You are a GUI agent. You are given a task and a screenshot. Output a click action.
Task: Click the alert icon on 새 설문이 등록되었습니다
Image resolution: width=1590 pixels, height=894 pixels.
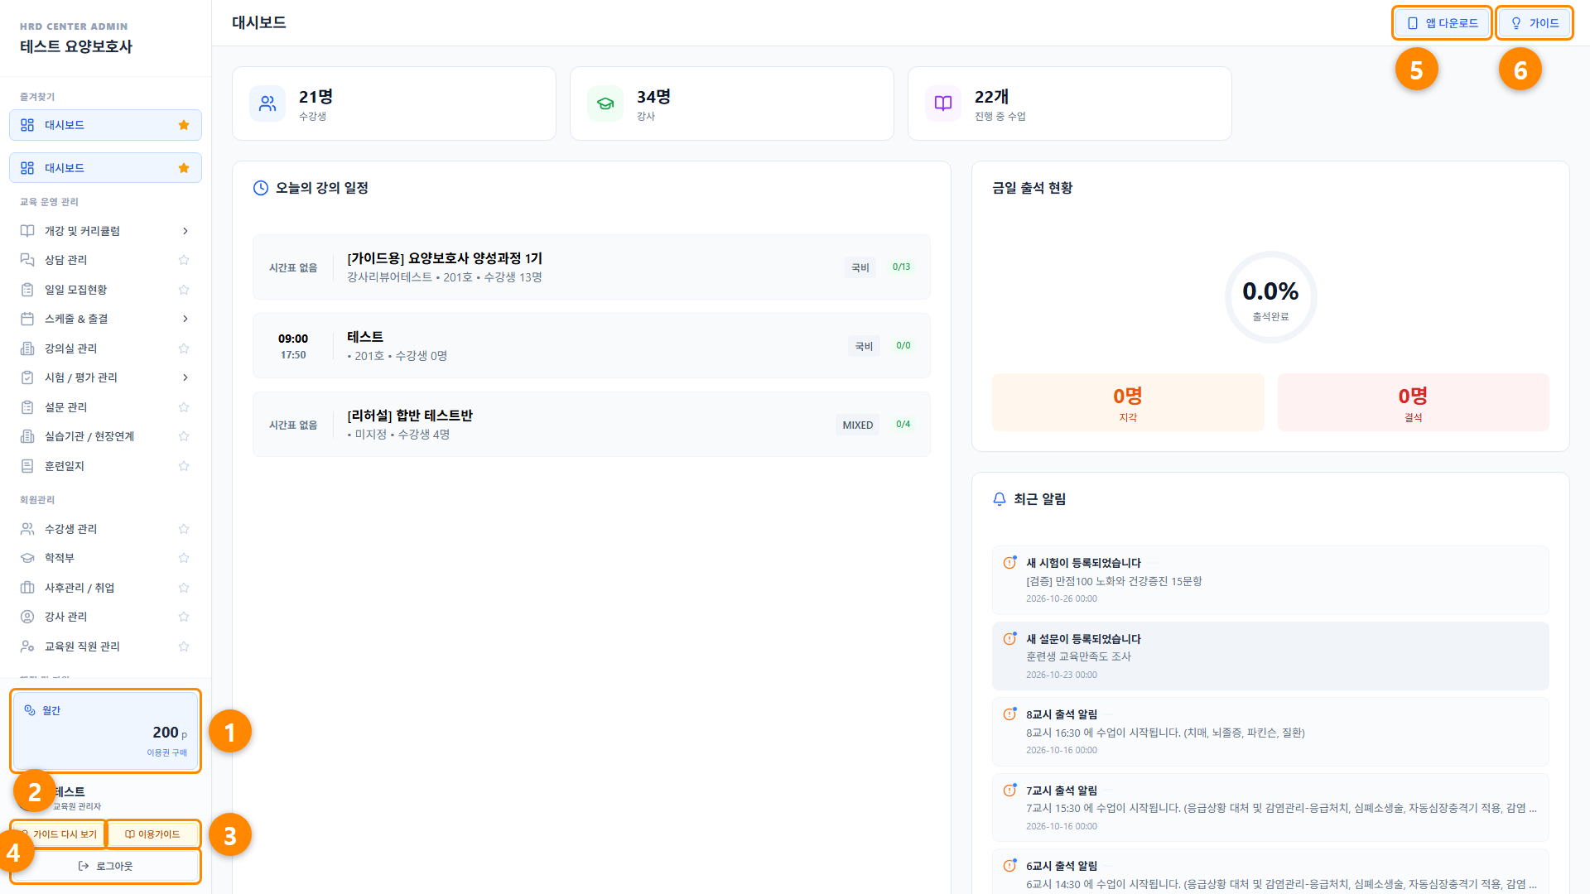[x=1009, y=639]
